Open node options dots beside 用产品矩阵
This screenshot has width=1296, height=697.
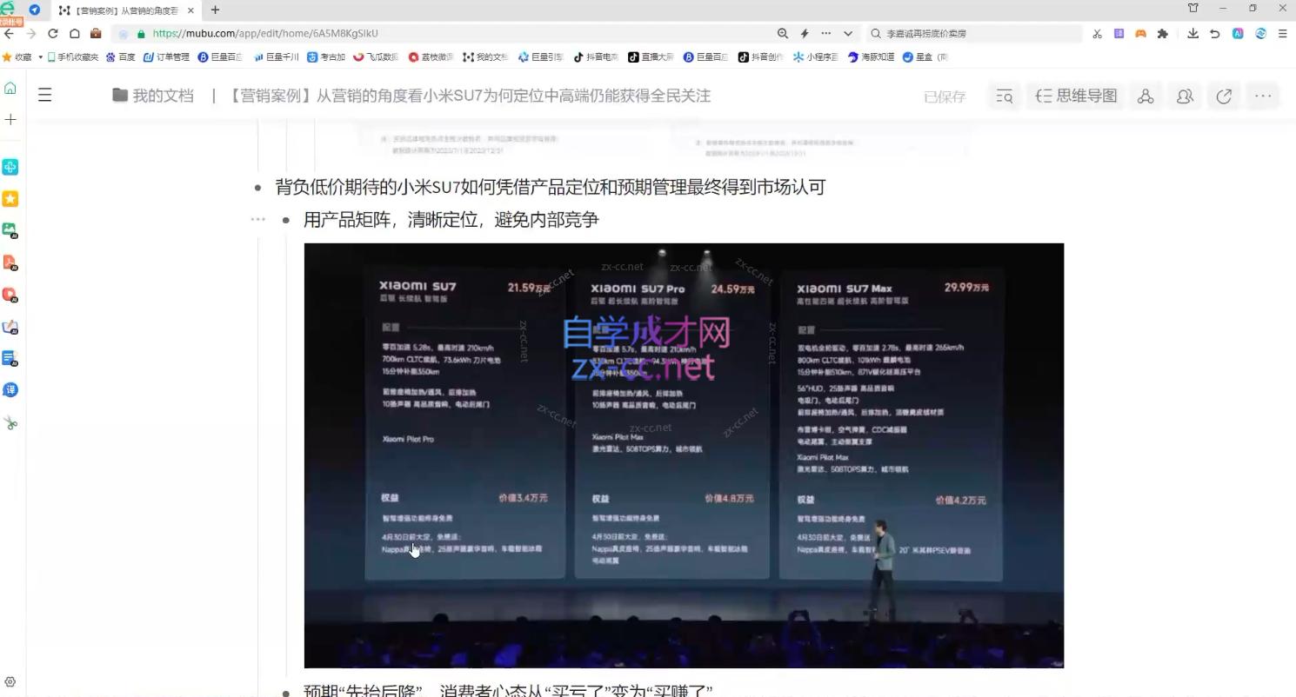[257, 220]
